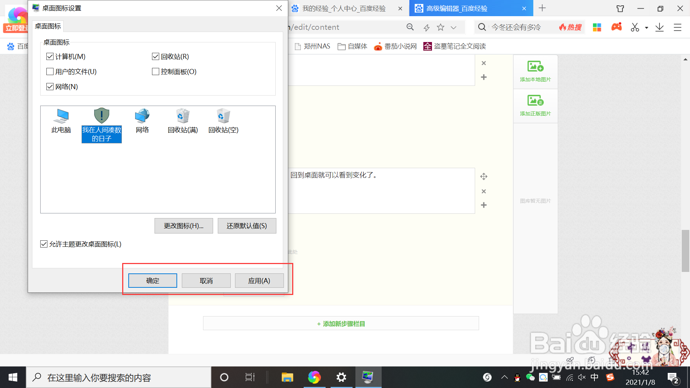Click the 更改图标(H)... button
This screenshot has width=690, height=388.
(x=184, y=226)
